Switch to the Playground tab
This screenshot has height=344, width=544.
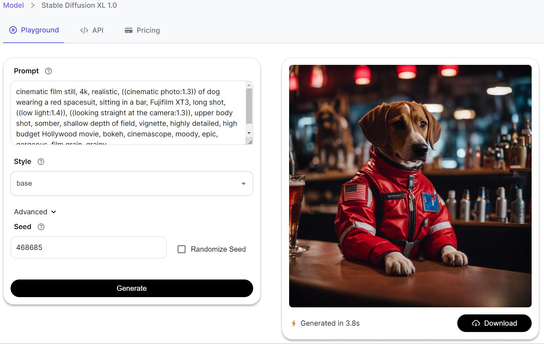click(x=34, y=30)
